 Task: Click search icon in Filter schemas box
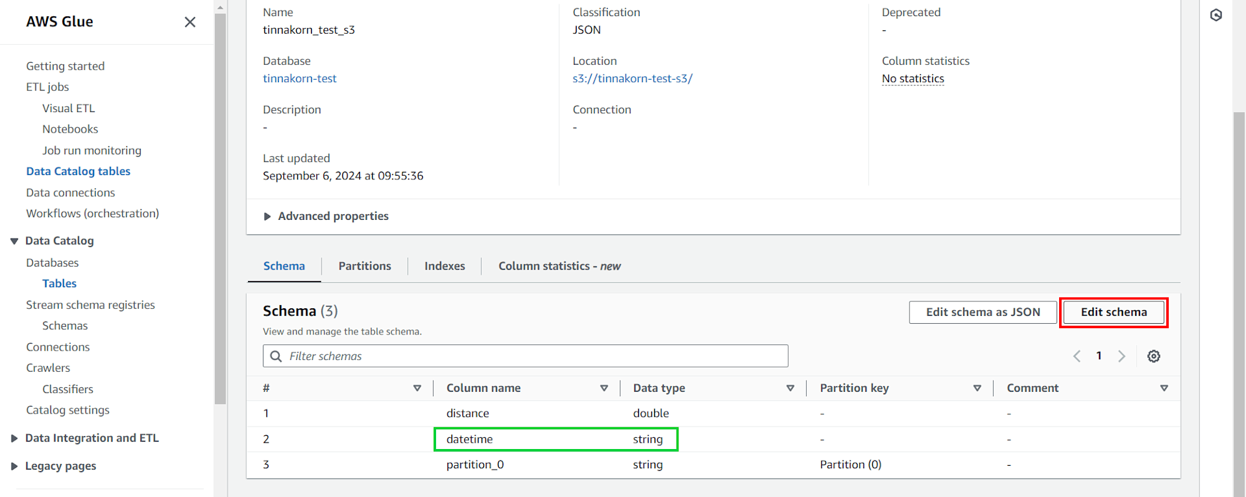[x=276, y=356]
